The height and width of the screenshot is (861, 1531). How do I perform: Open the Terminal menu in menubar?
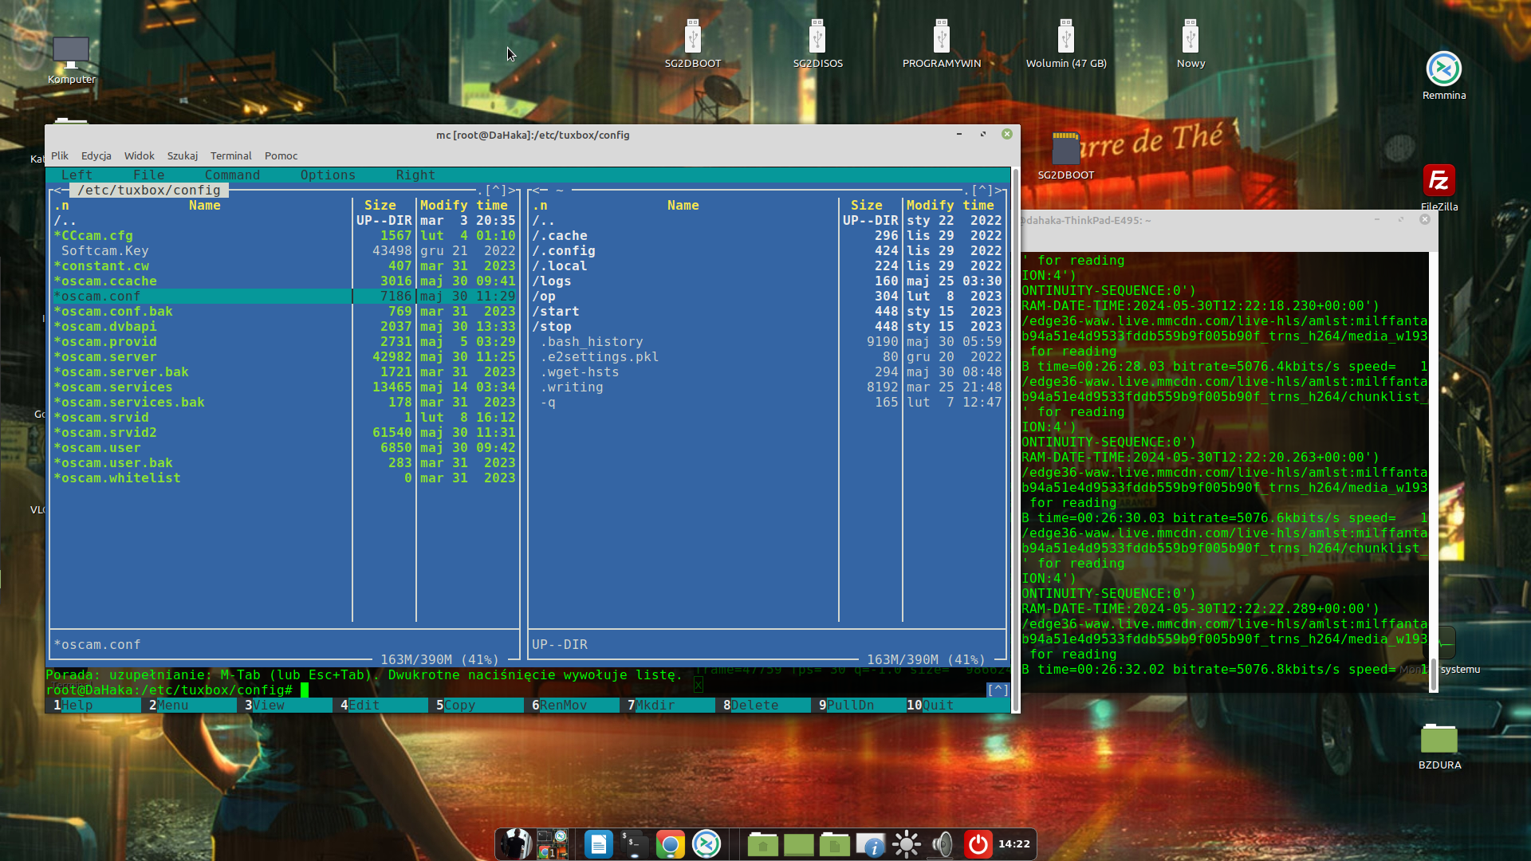(230, 156)
